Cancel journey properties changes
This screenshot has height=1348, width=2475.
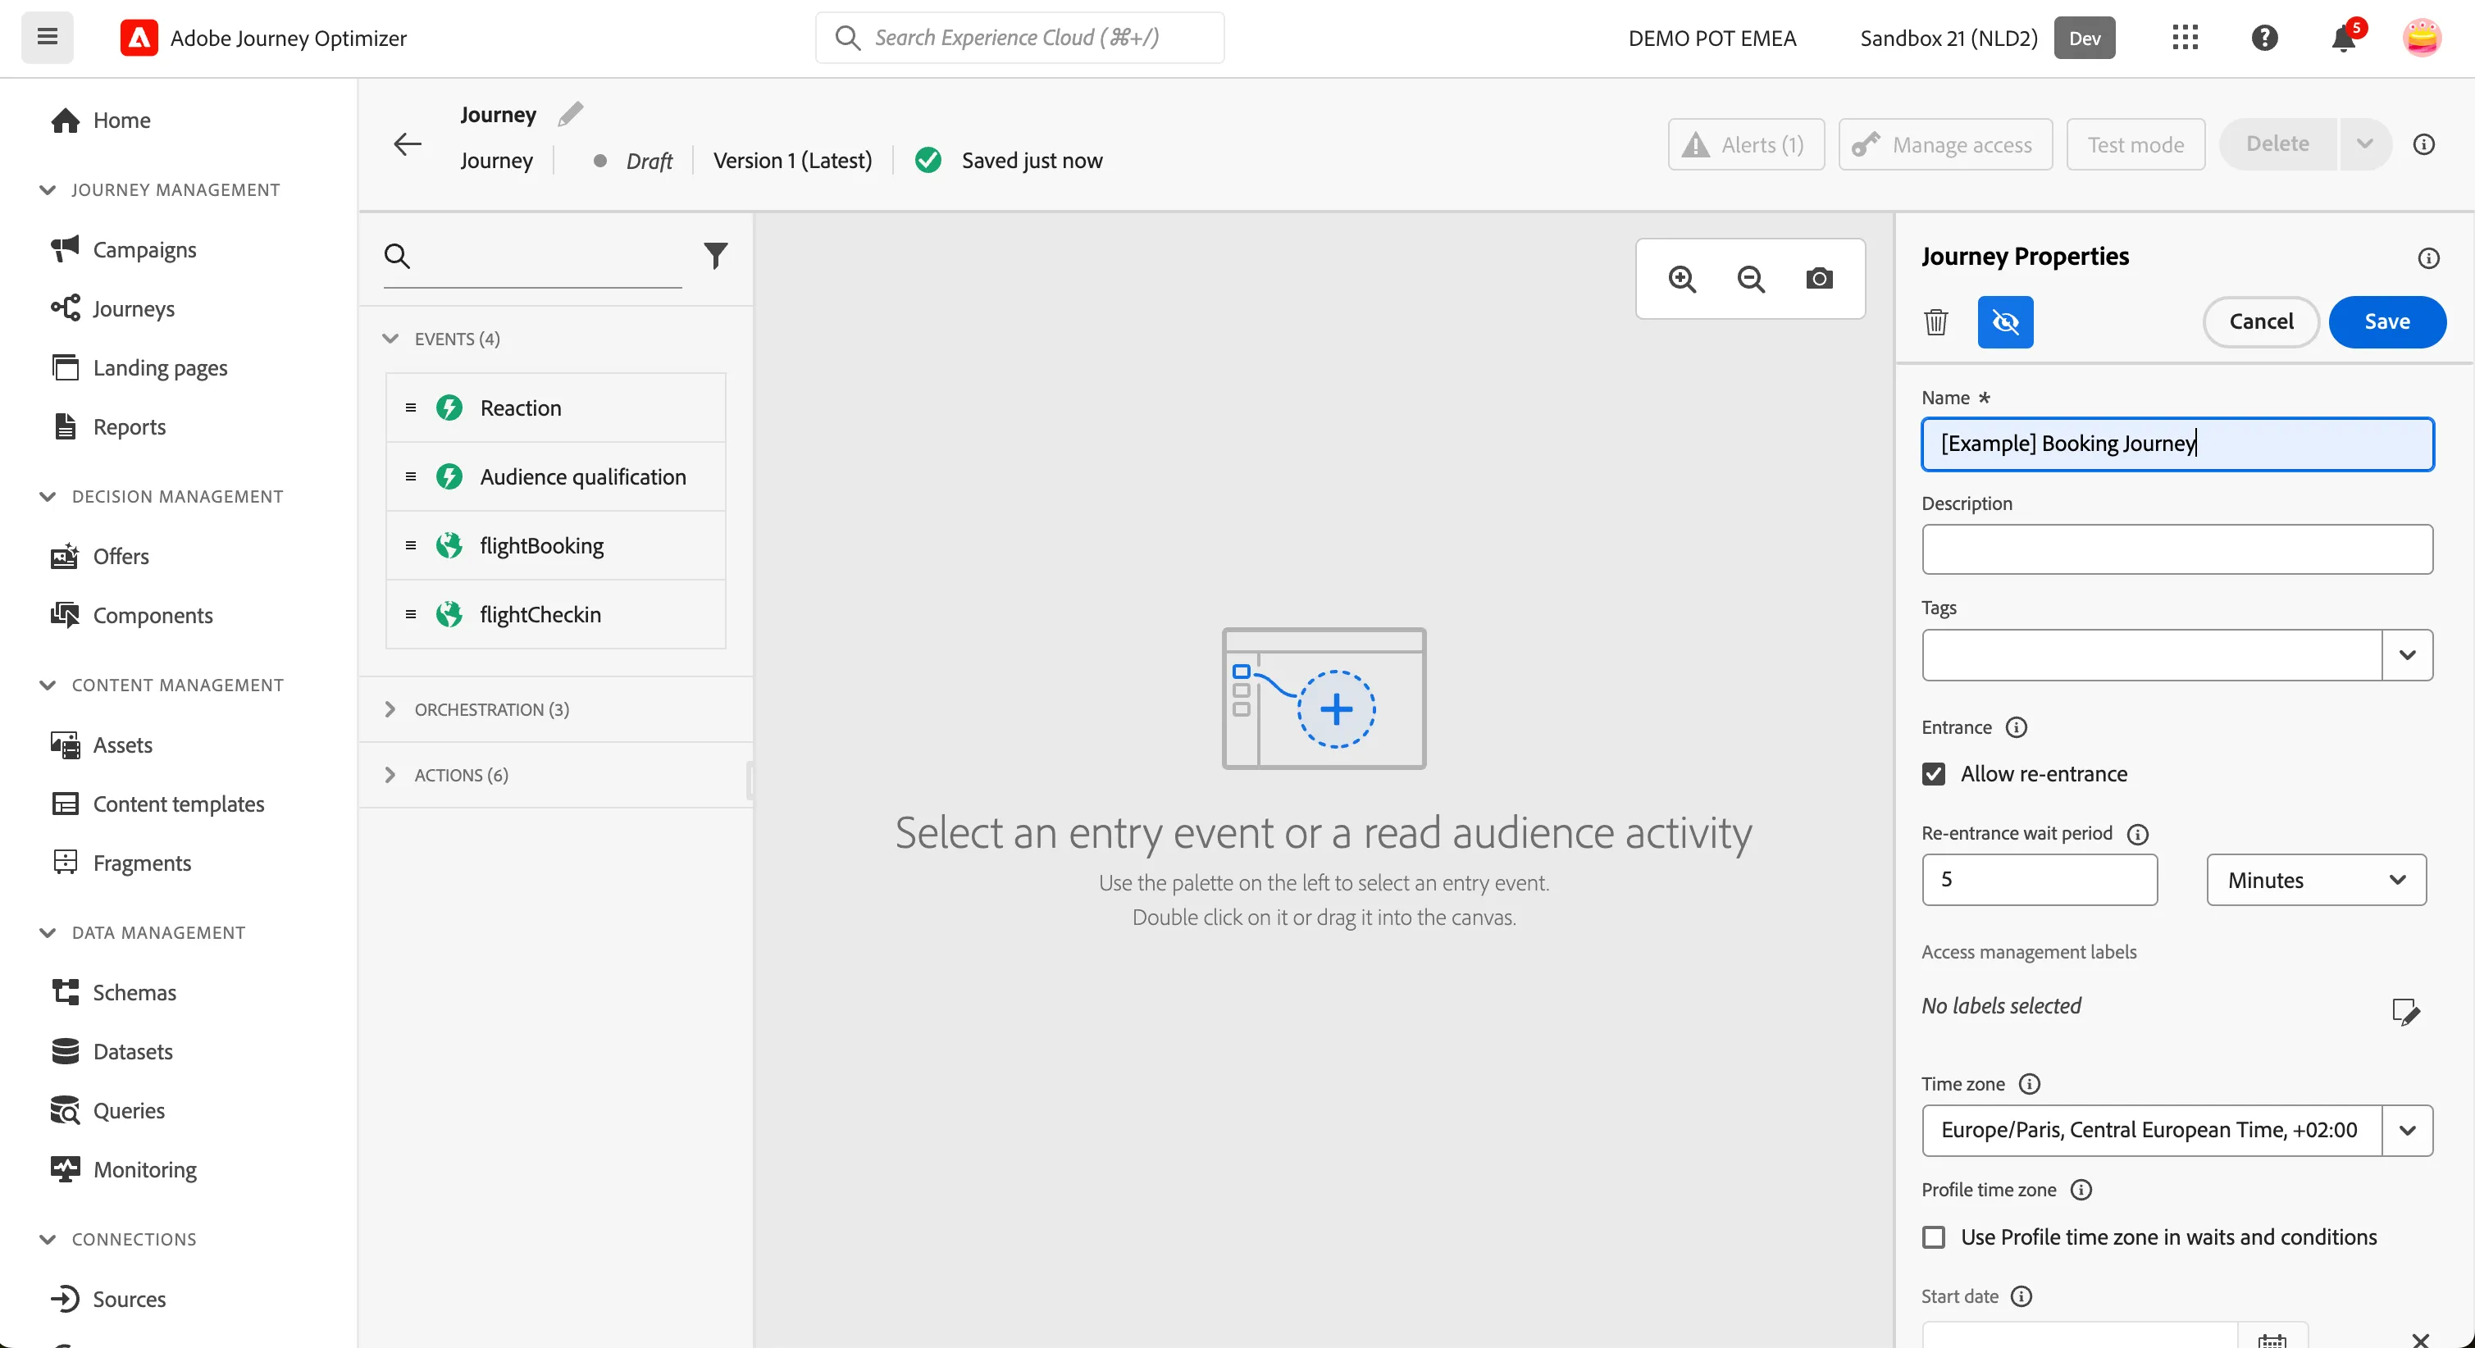[x=2261, y=322]
